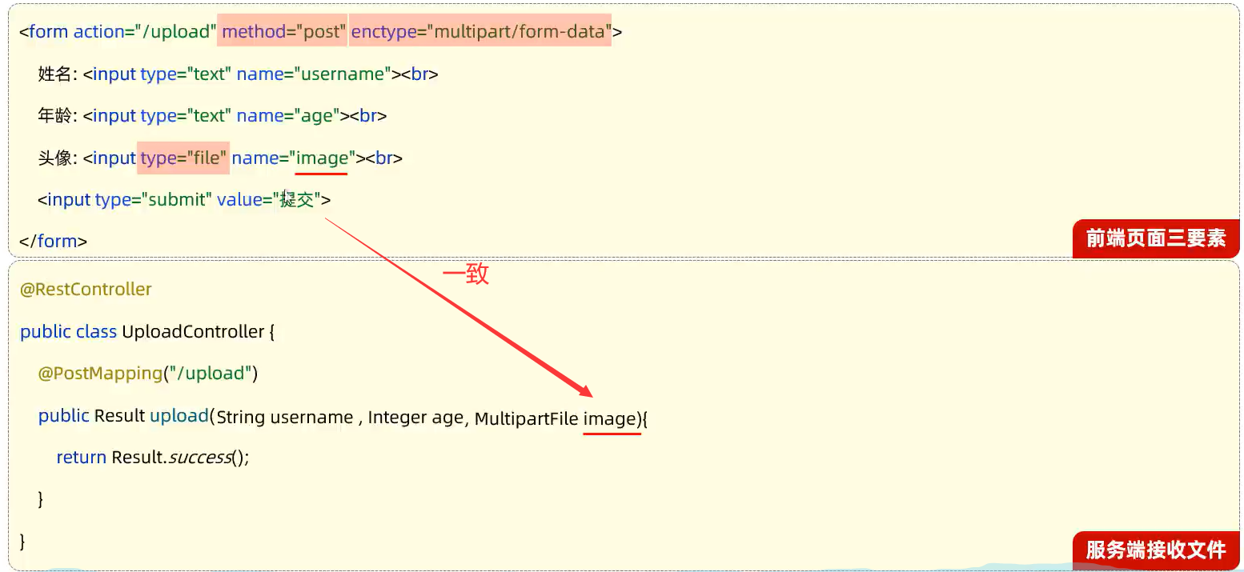This screenshot has width=1244, height=572.
Task: Click the red 服务端接收文件 label
Action: [x=1156, y=550]
